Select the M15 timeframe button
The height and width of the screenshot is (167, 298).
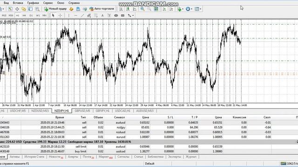[x=4, y=15]
